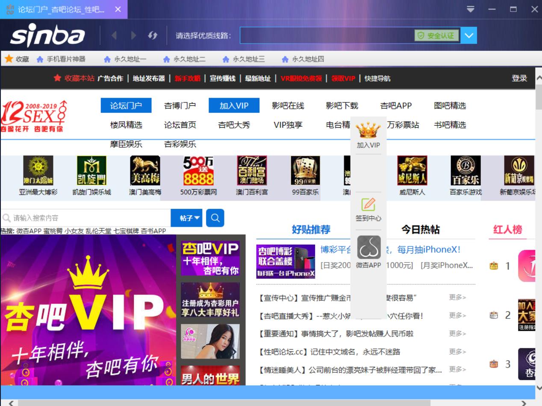Click the 收藏 star bookmark icon
Image resolution: width=542 pixels, height=406 pixels.
pyautogui.click(x=9, y=59)
